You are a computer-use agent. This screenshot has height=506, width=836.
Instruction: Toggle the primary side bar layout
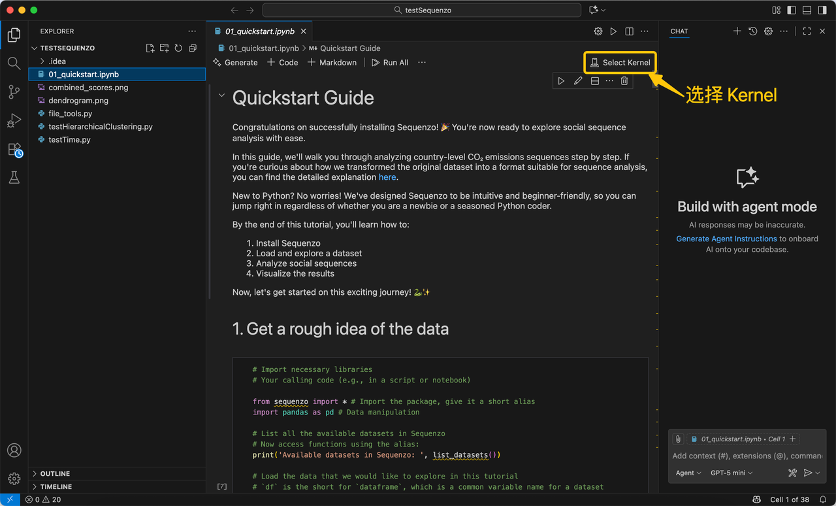point(792,10)
